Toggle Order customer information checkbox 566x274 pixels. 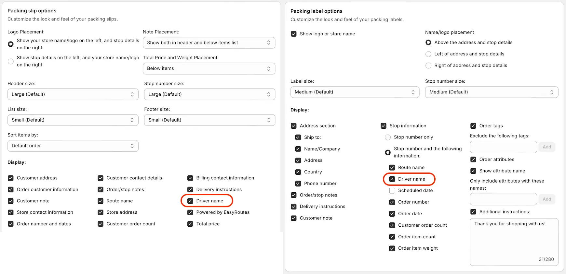(11, 190)
